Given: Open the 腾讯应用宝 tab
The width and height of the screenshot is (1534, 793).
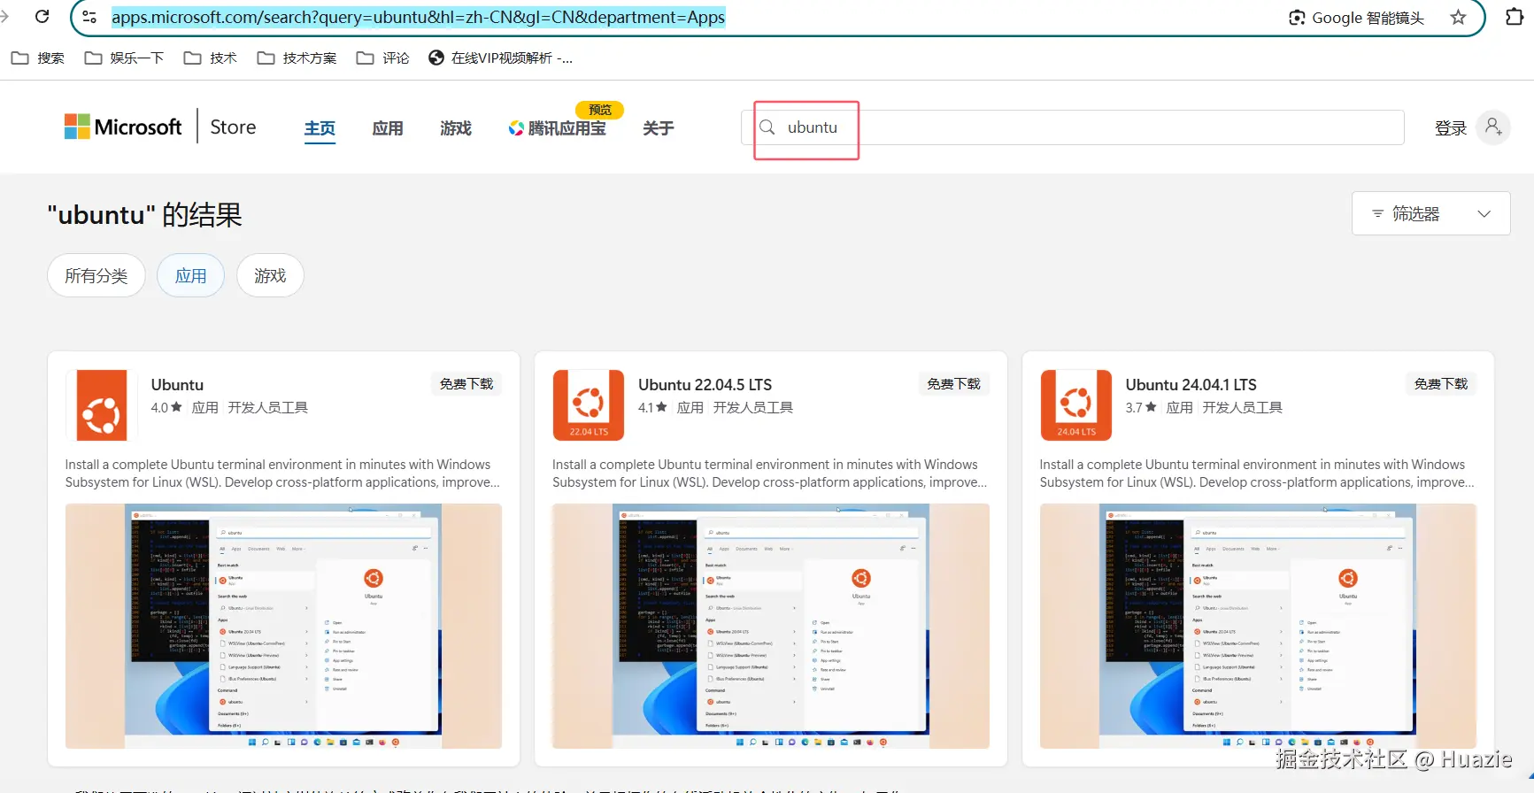Looking at the screenshot, I should 558,128.
